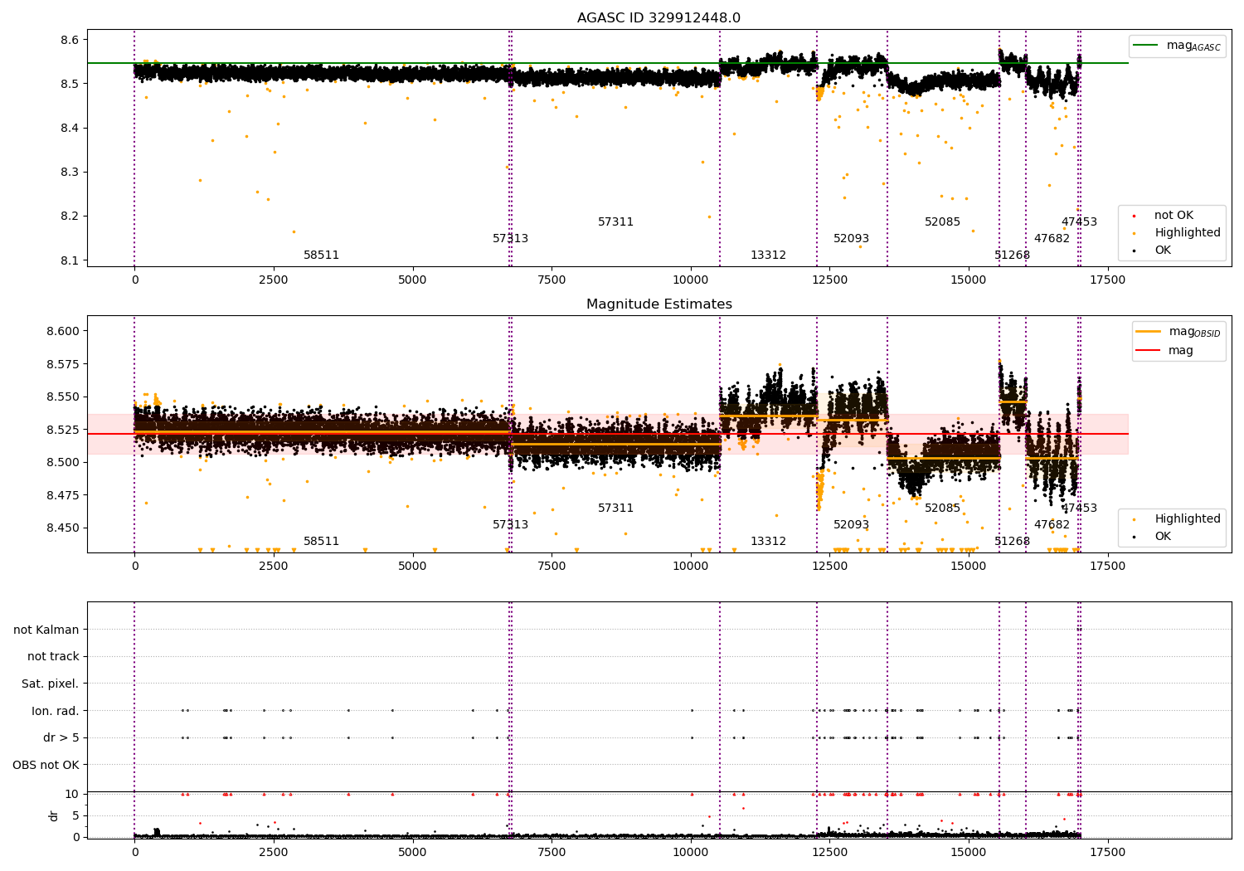Select 'Highlighted' entry in middle panel legend
The width and height of the screenshot is (1244, 871).
[1187, 518]
